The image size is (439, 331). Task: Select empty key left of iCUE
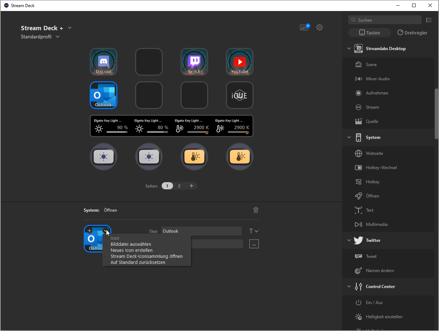[x=194, y=95]
